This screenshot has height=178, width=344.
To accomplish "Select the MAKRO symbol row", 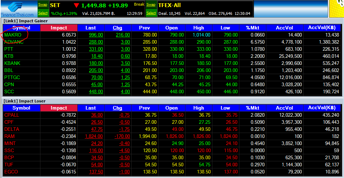I will [172, 35].
